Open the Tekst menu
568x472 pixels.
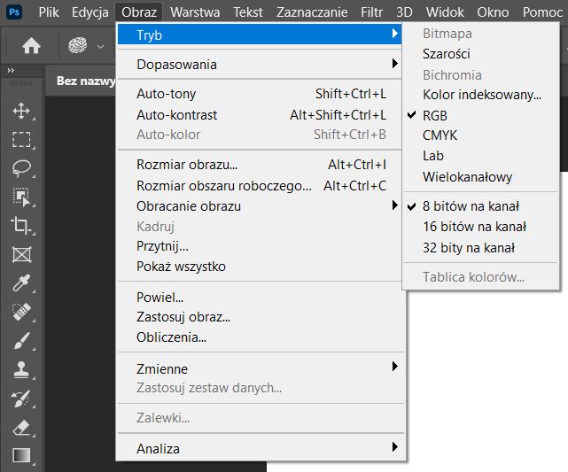coord(248,12)
